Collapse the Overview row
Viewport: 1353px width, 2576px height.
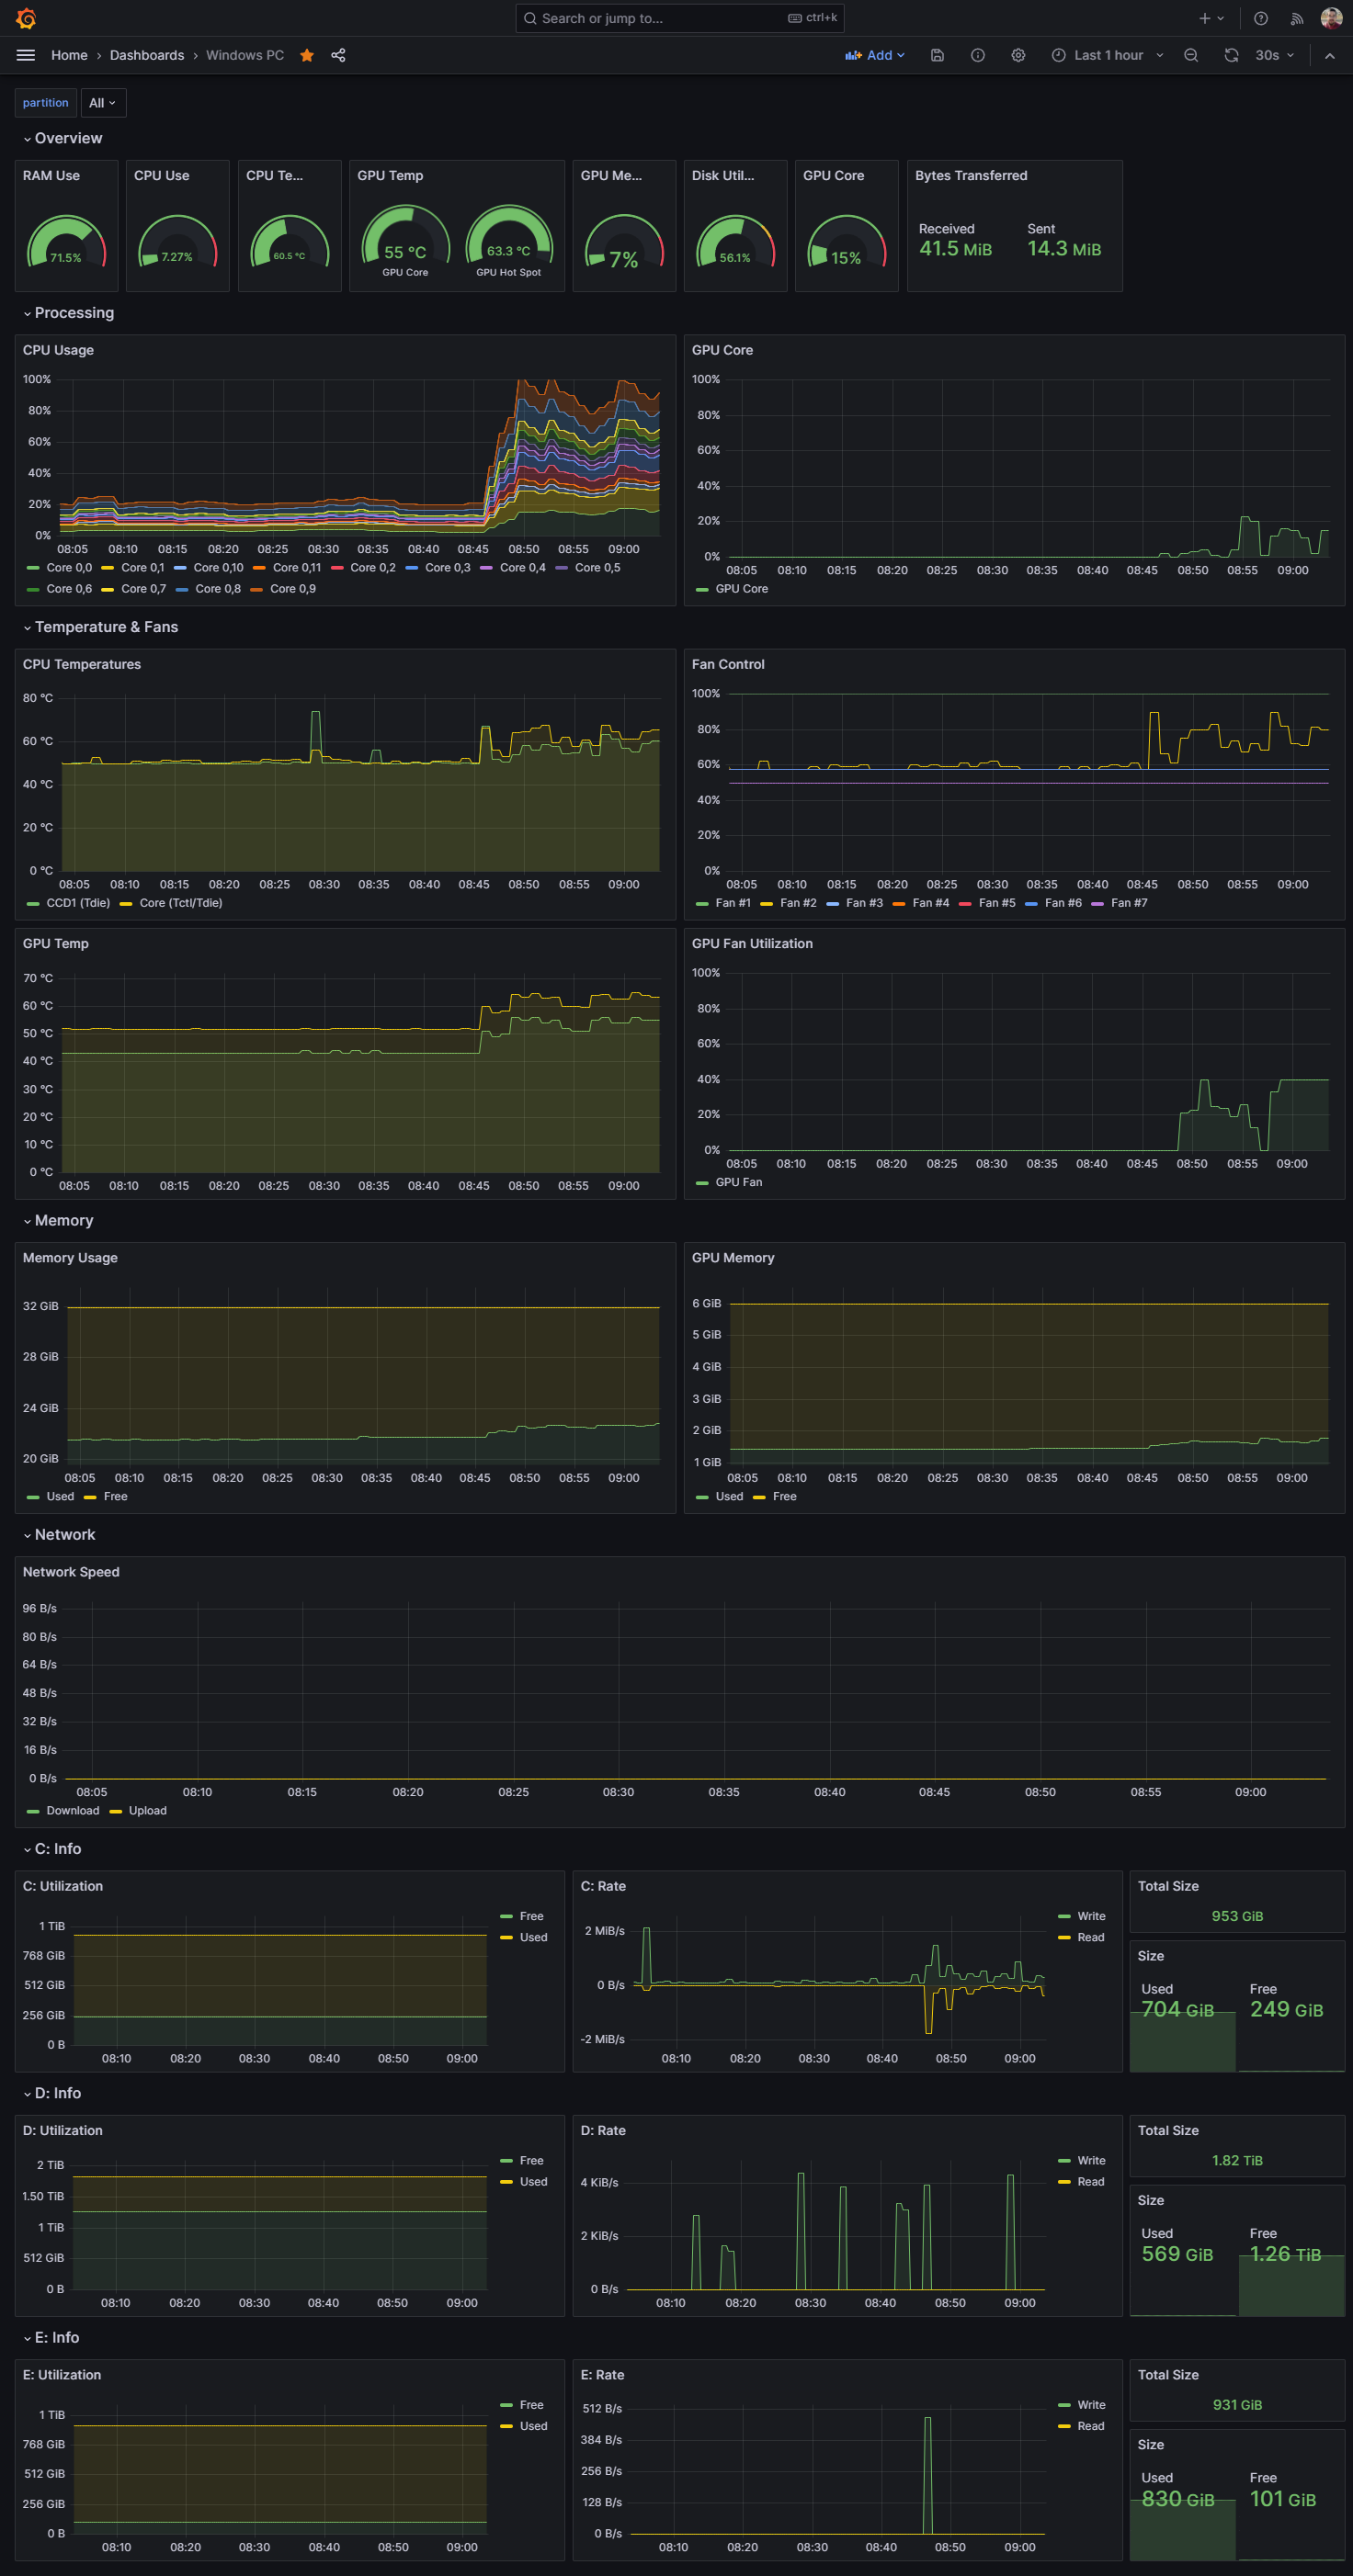63,138
